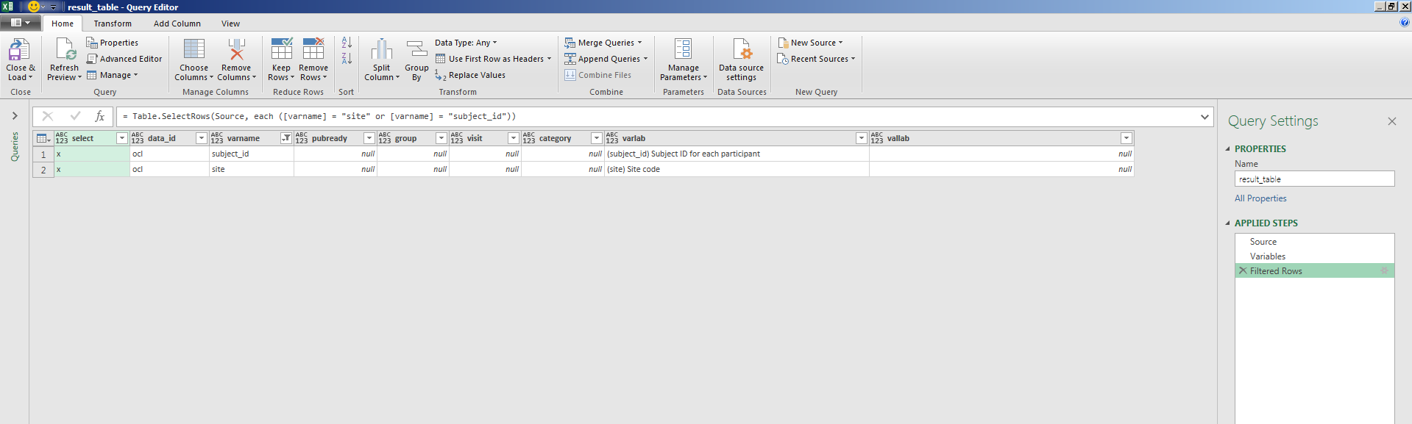This screenshot has width=1412, height=424.
Task: Expand the formula bar
Action: pos(1205,116)
